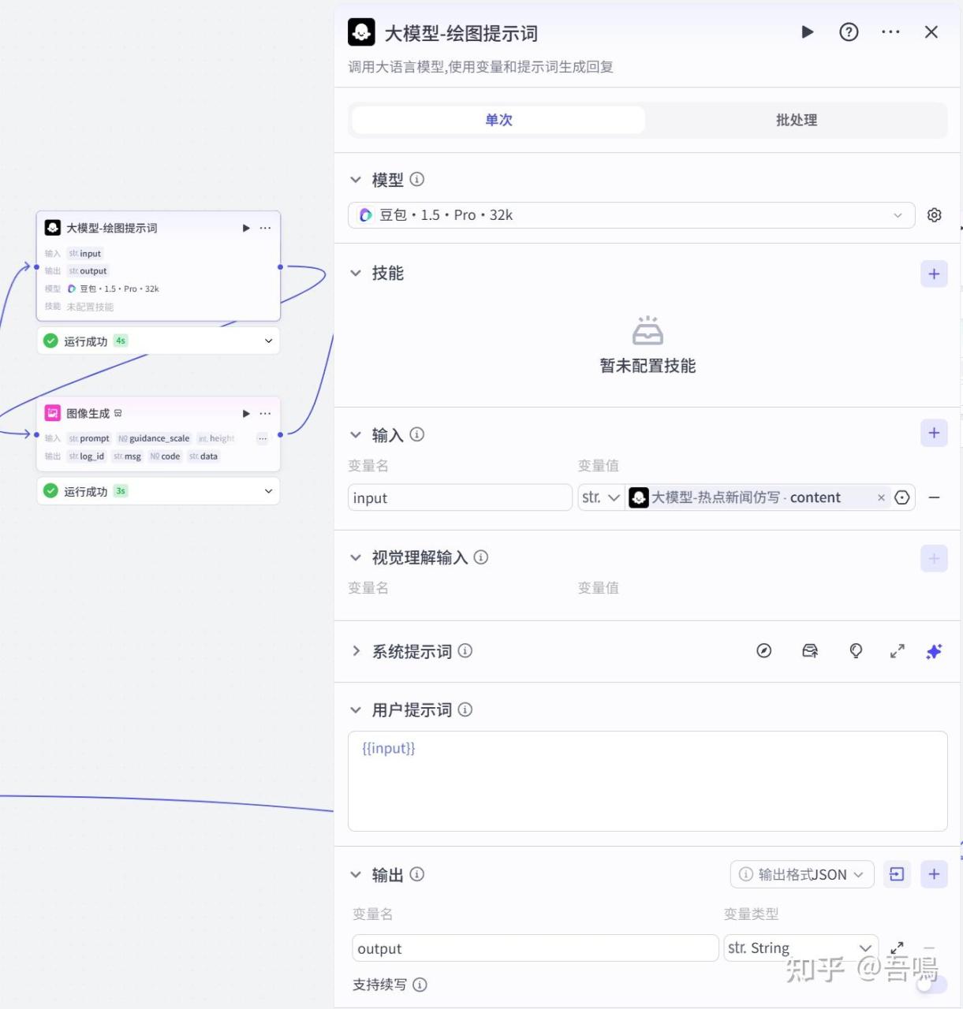Click the input variable name field
The image size is (963, 1009).
(460, 498)
